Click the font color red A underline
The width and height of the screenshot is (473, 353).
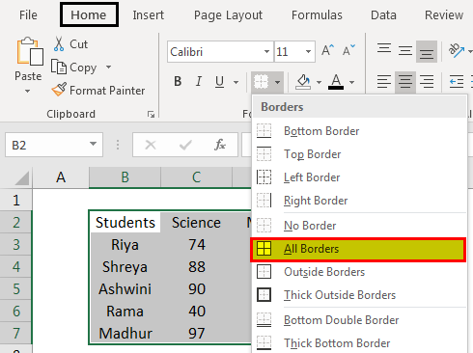click(x=336, y=82)
